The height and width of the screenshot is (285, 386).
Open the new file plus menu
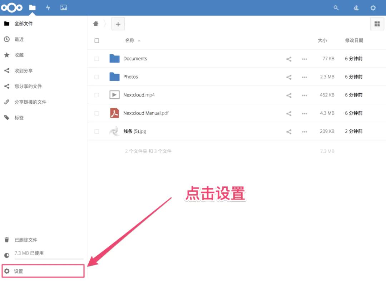tap(118, 24)
